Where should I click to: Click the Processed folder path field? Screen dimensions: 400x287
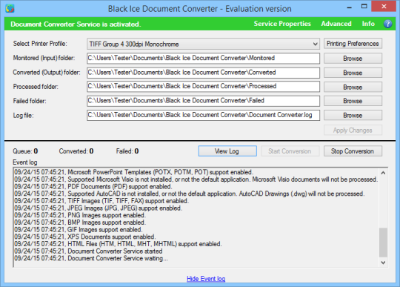(x=203, y=86)
